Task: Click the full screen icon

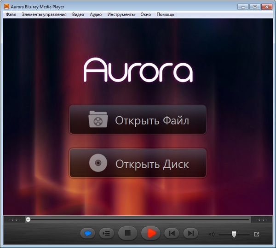Action: coord(257,234)
